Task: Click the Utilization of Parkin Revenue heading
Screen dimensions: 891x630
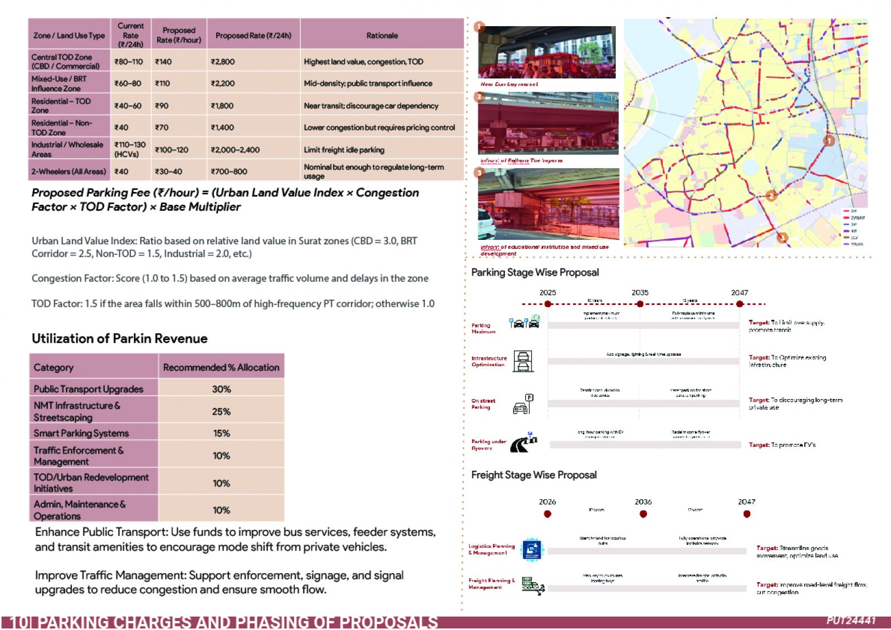Action: point(119,338)
